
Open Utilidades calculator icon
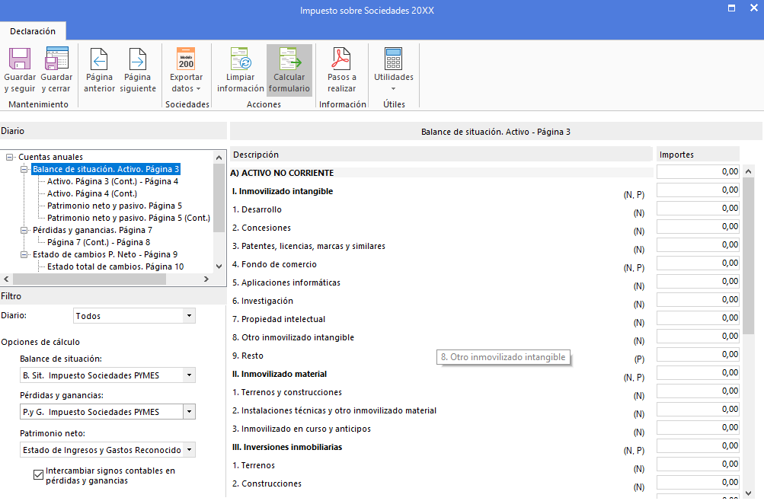(x=393, y=59)
